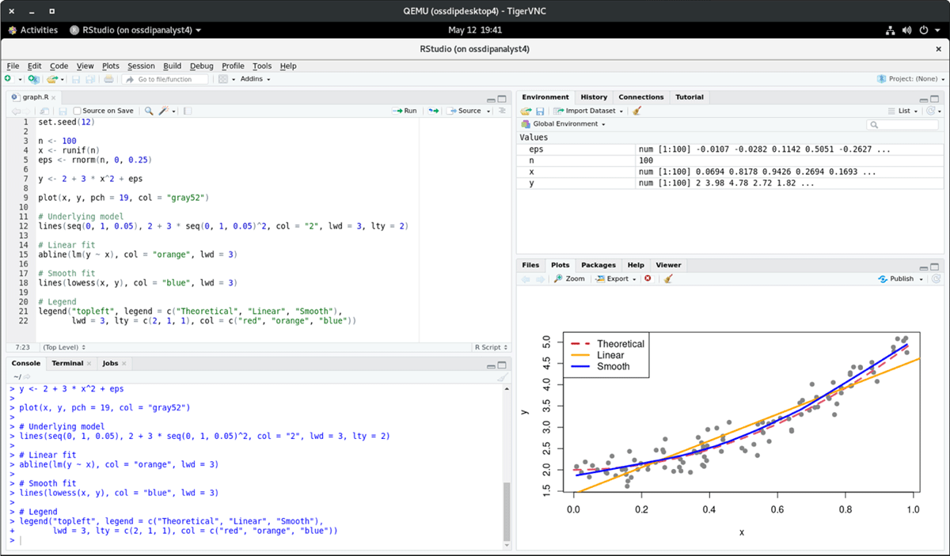Click the Save icon in graph.R editor toolbar
950x556 pixels.
pos(63,111)
